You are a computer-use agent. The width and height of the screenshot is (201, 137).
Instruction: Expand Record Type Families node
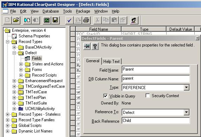8,120
